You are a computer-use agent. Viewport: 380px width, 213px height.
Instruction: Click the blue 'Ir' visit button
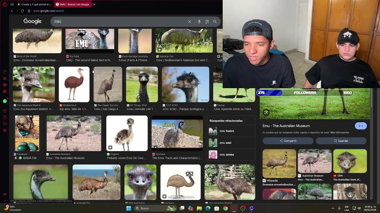(361, 126)
